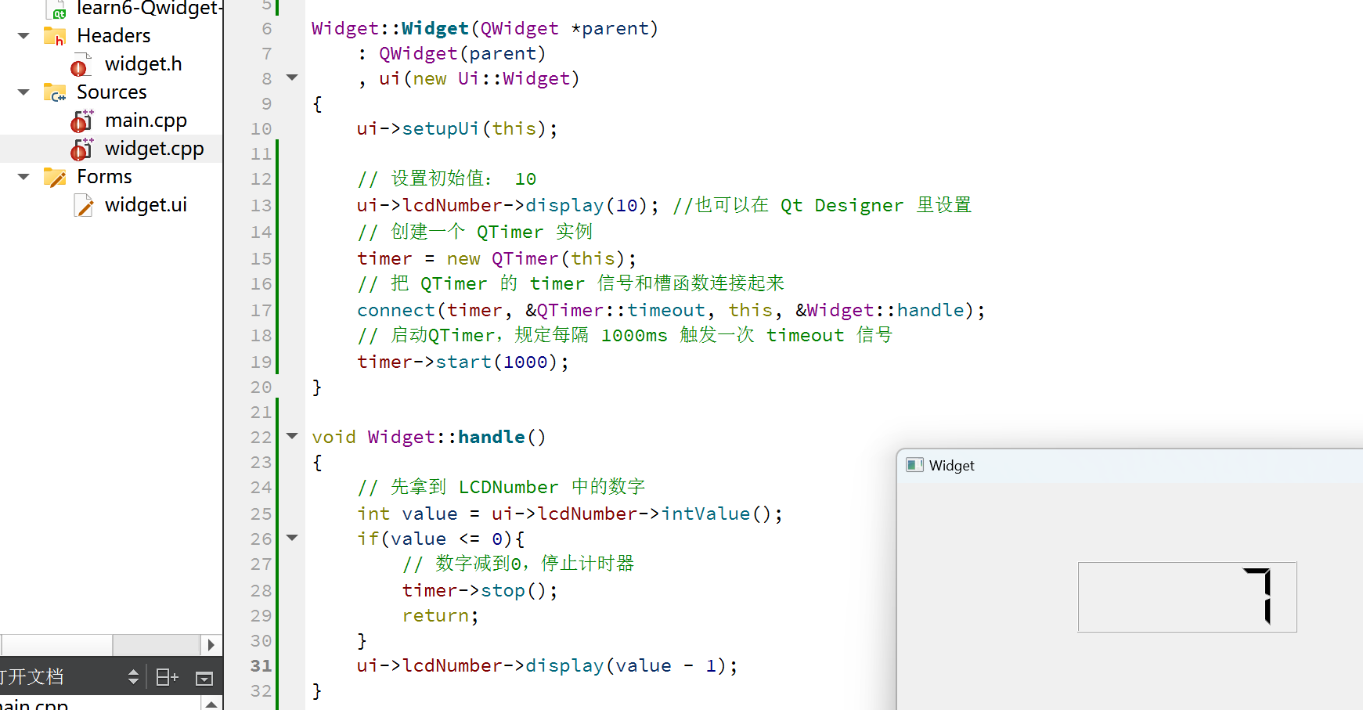Viewport: 1363px width, 710px height.
Task: Click 'timer->stop();' on line 28
Action: click(x=480, y=590)
